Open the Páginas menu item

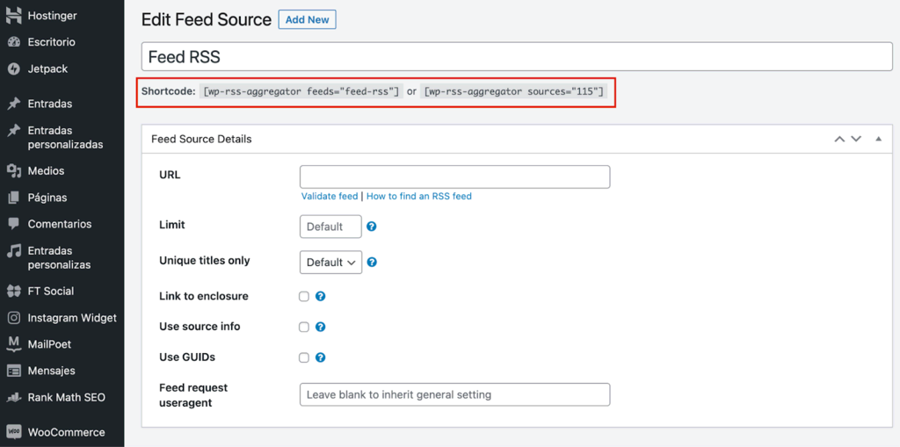point(47,198)
